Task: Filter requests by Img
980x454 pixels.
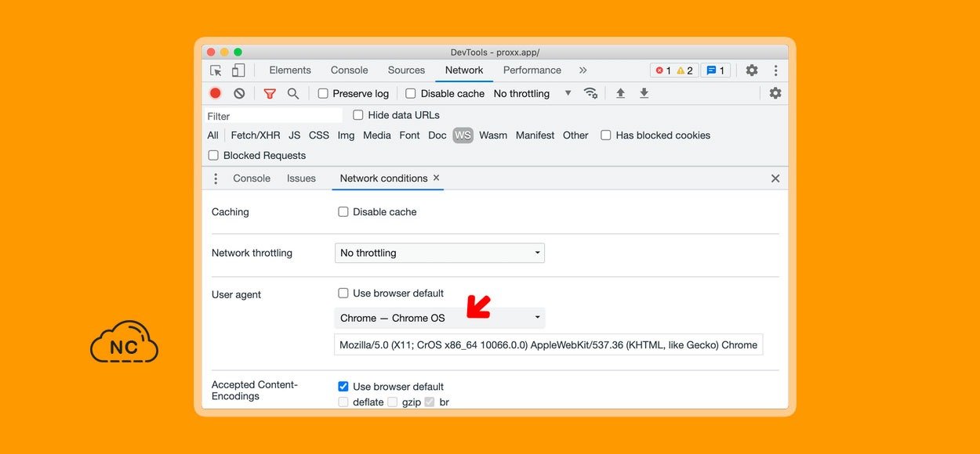Action: click(x=346, y=135)
